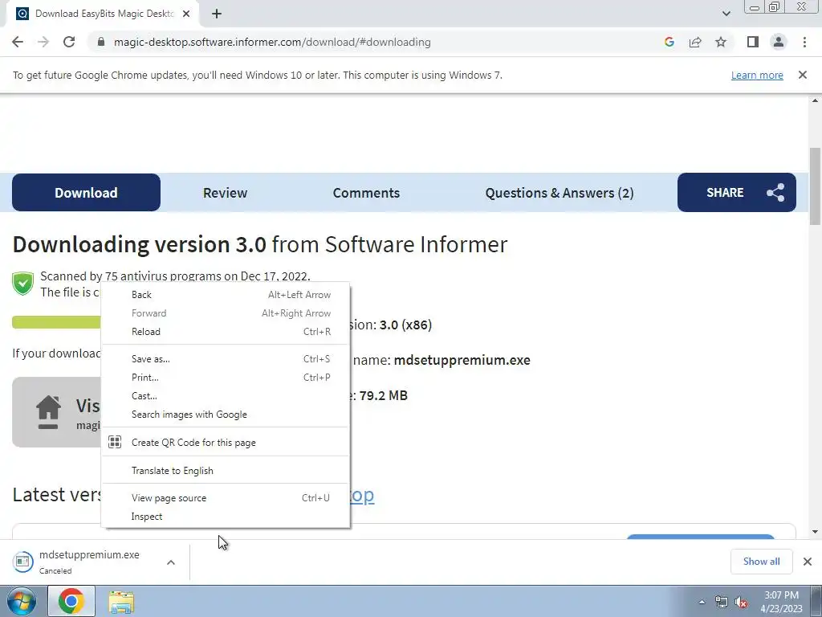Switch to the Review tab
The image size is (822, 617).
[225, 193]
